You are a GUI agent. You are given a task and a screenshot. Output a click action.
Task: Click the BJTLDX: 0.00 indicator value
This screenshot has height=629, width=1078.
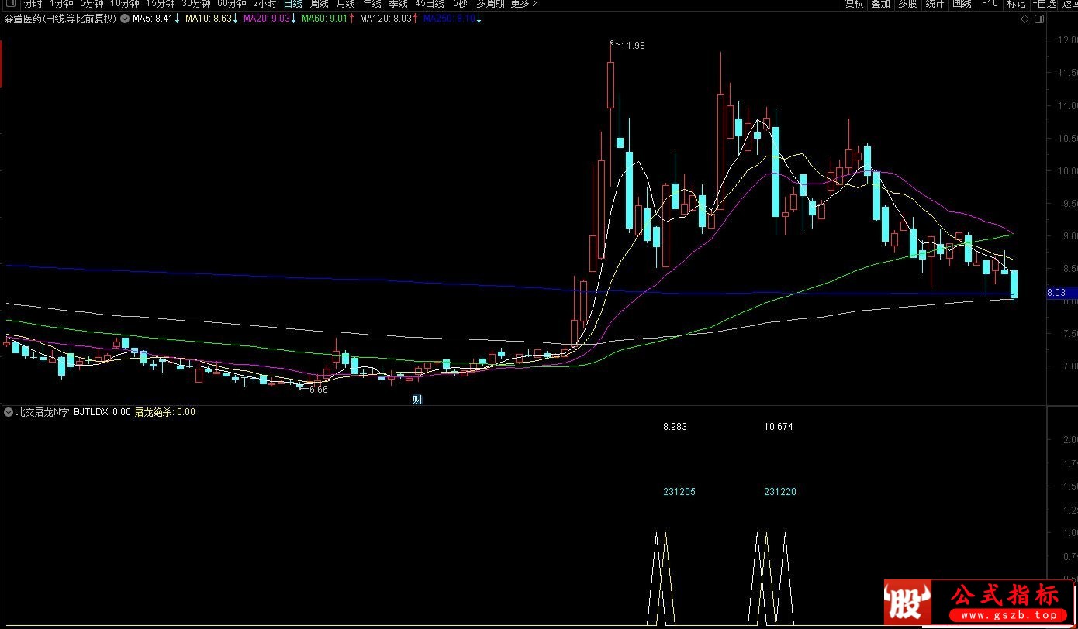coord(102,412)
